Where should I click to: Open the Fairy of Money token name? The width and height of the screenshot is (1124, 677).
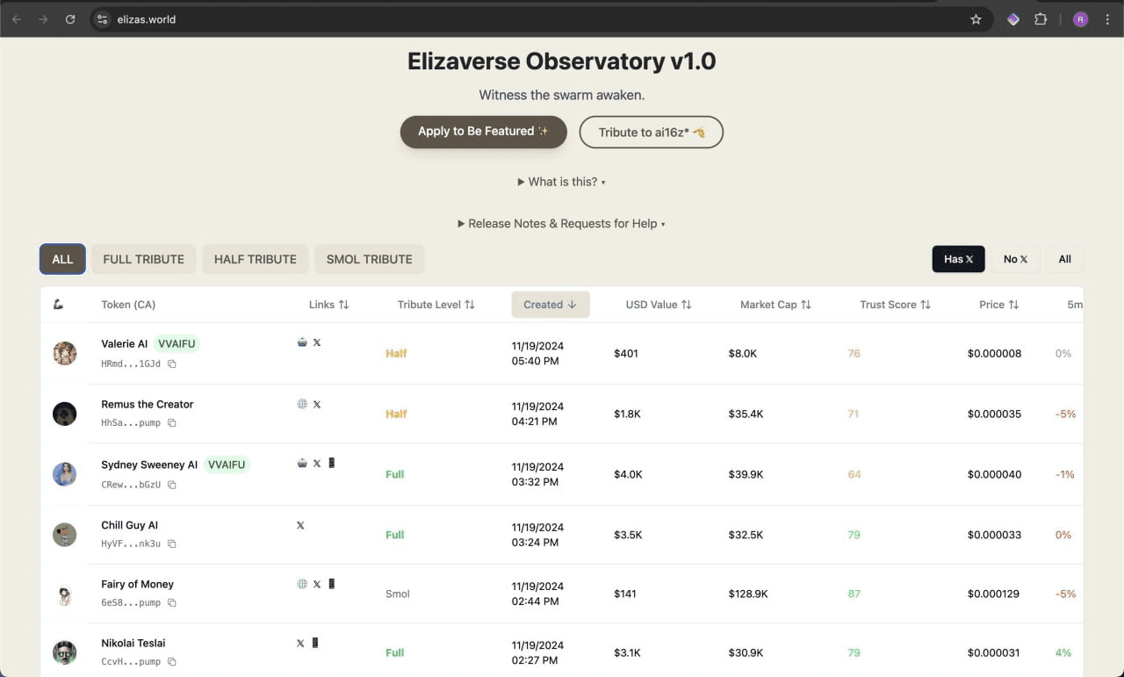pos(138,584)
